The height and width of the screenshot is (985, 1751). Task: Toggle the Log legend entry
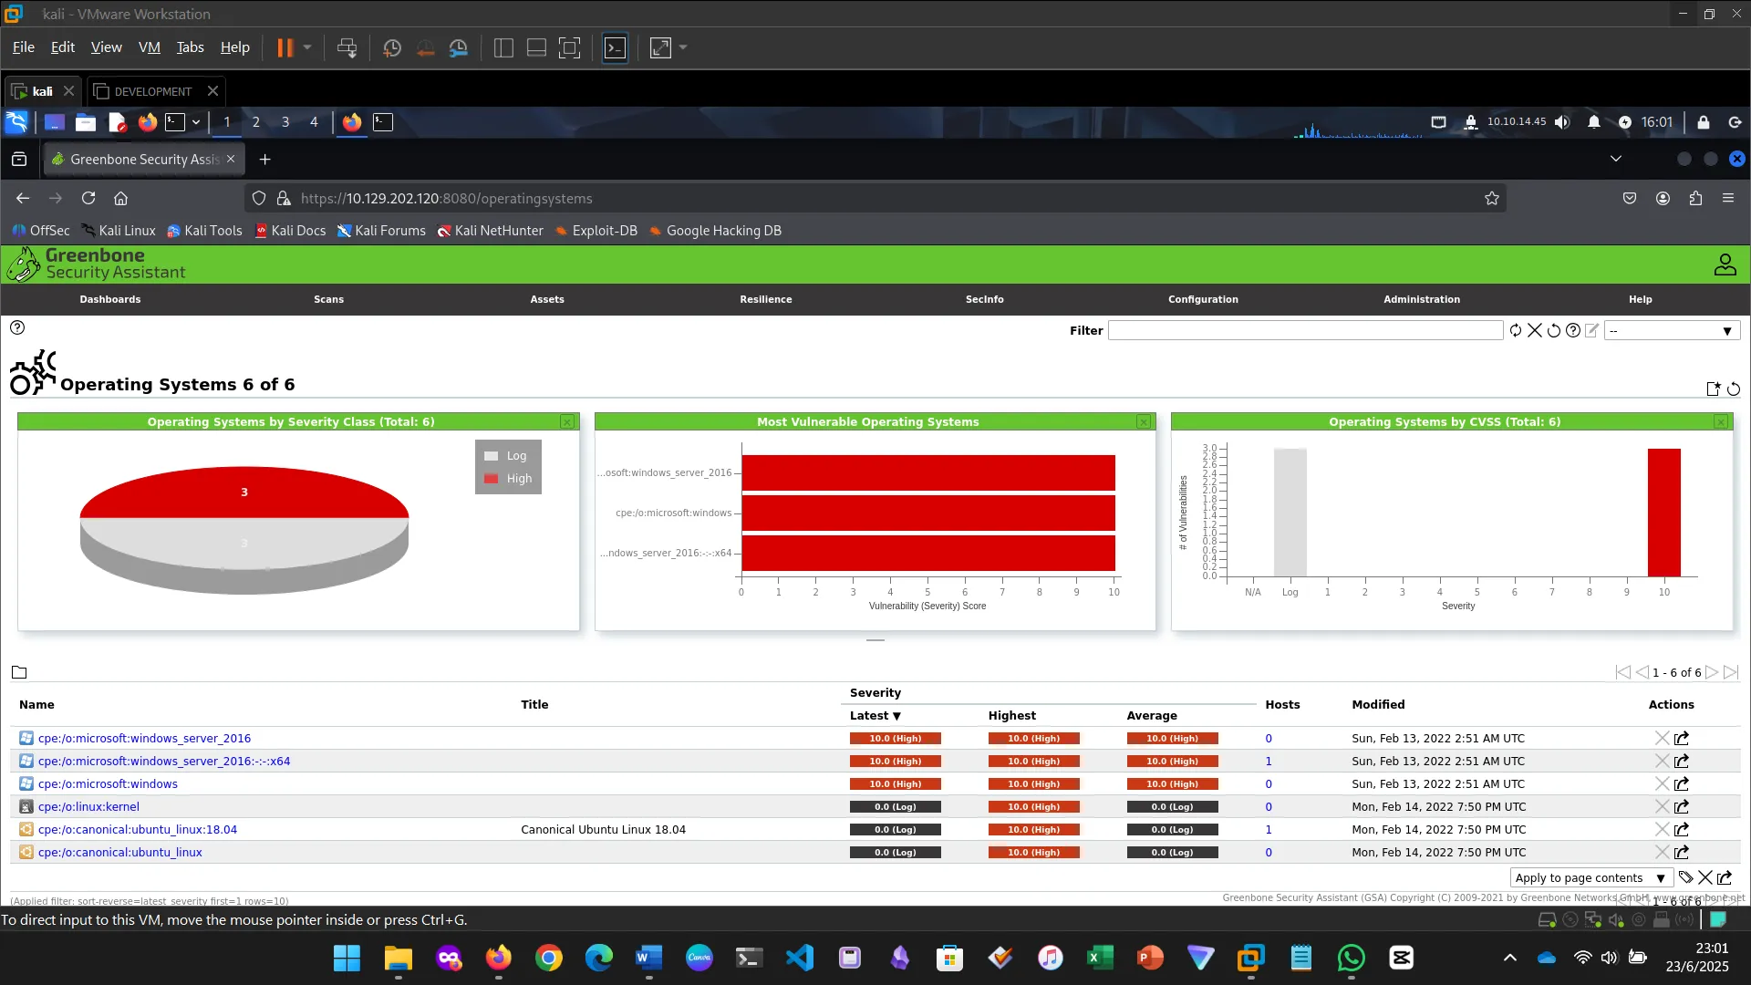pyautogui.click(x=507, y=456)
